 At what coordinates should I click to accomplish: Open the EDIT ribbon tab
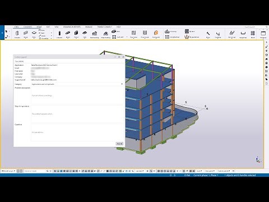(x=48, y=27)
